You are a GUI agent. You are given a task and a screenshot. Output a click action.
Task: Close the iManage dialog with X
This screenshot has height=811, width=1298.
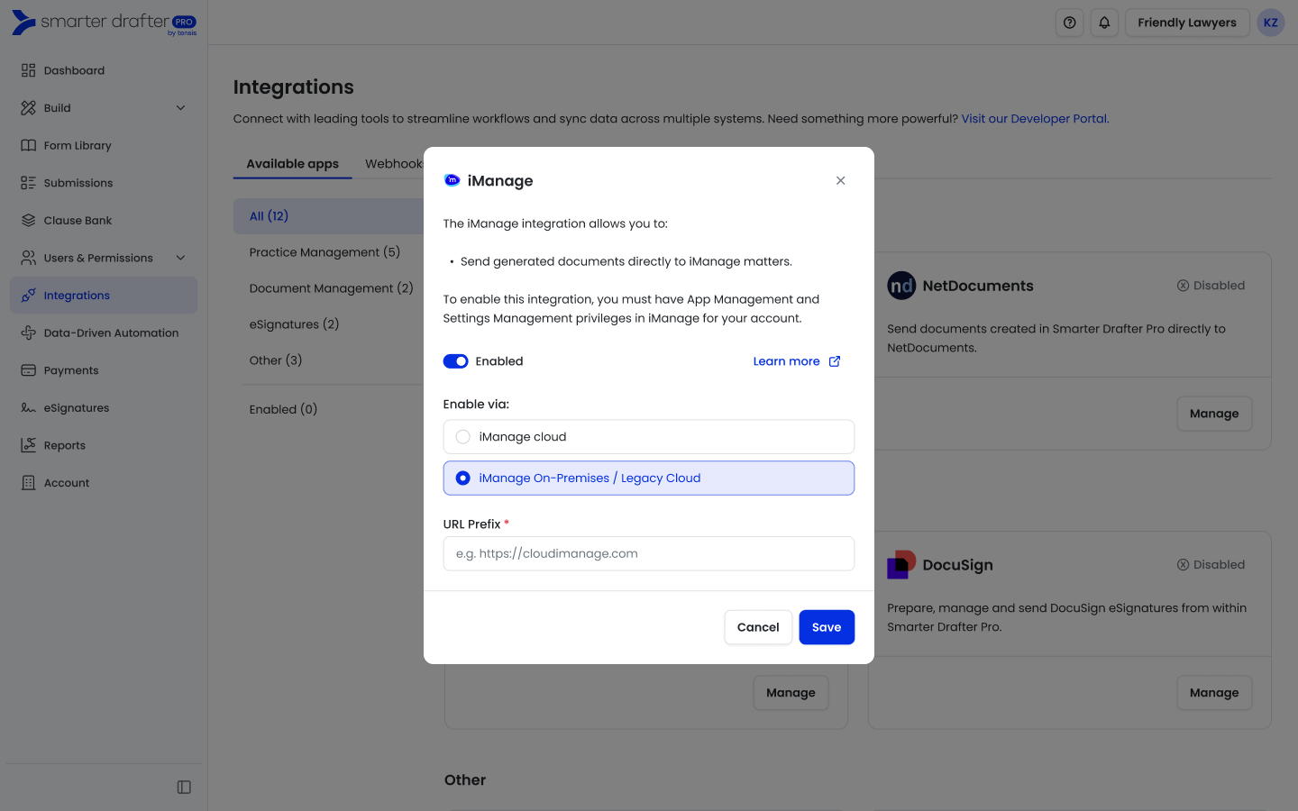[x=840, y=181]
